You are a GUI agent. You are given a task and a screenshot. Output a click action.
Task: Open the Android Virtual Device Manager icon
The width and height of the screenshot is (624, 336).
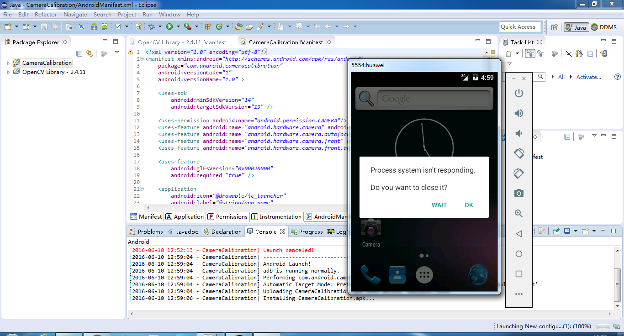click(x=105, y=27)
